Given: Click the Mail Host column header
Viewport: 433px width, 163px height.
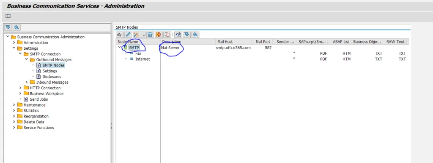Looking at the screenshot, I should (233, 42).
